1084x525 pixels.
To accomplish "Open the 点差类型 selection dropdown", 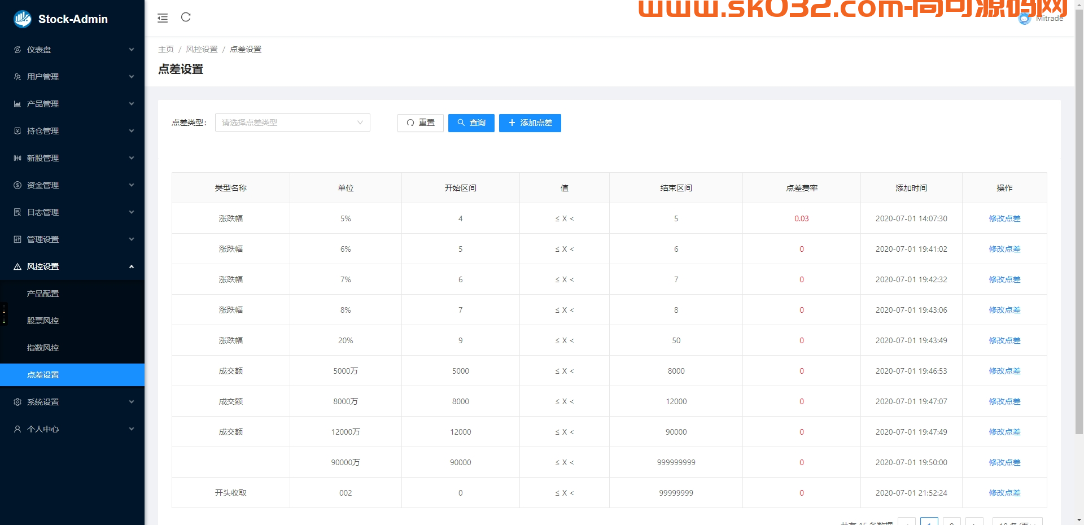I will [292, 123].
